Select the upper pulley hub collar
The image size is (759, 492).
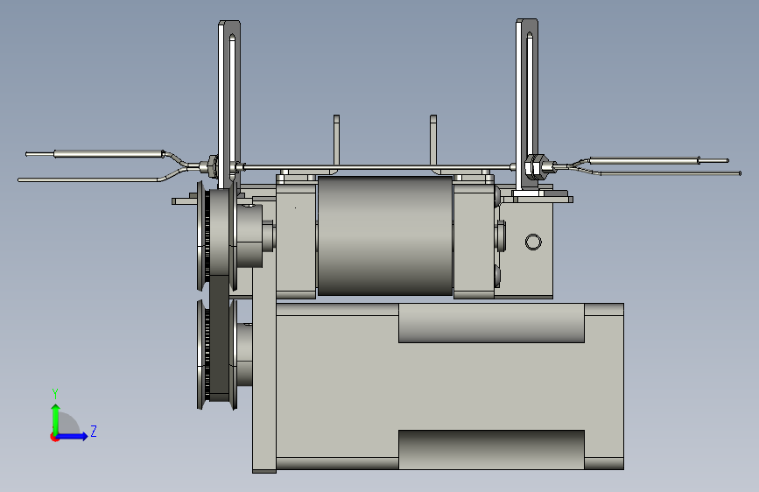pyautogui.click(x=249, y=235)
